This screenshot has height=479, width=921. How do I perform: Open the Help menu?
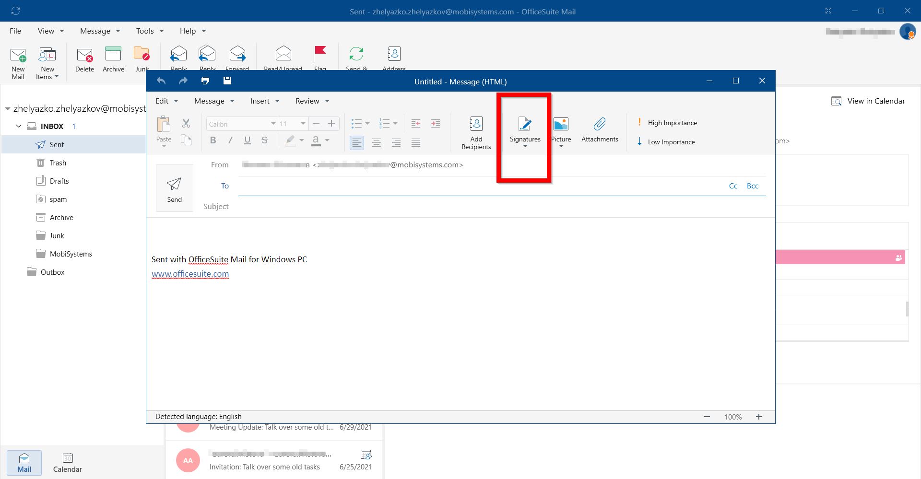point(193,31)
